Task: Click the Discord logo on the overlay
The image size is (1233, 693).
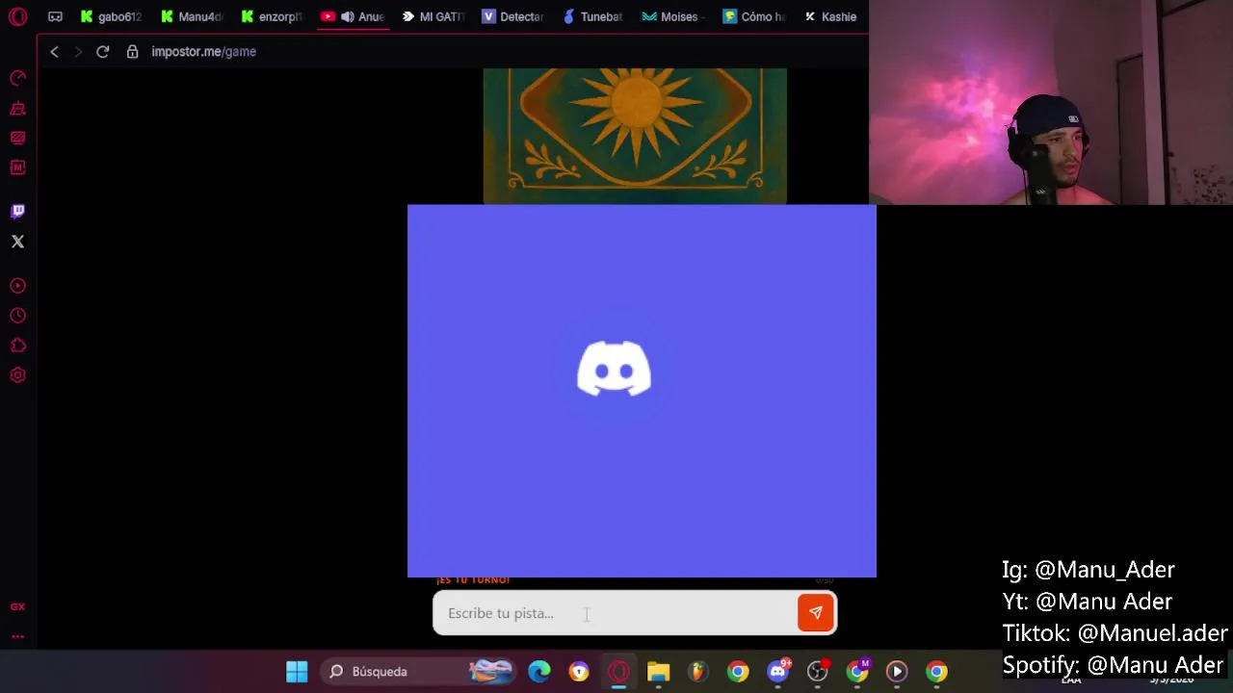Action: coord(614,369)
